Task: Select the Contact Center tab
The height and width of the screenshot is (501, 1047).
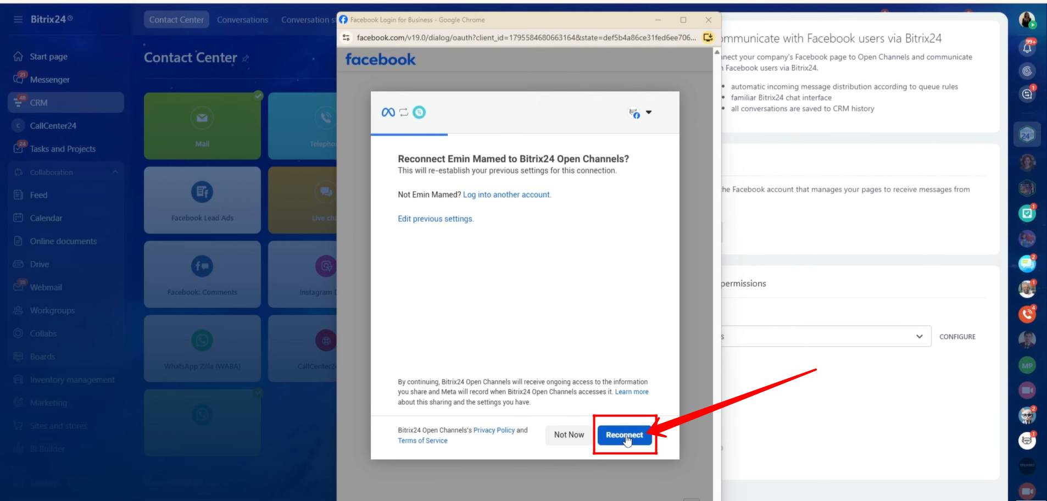Action: click(176, 20)
